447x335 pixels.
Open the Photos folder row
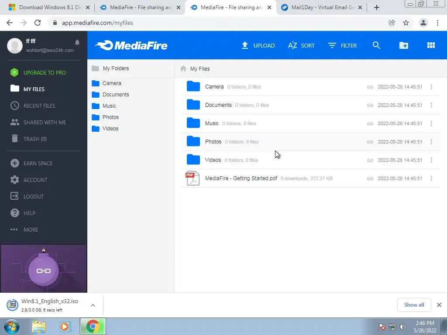point(310,142)
